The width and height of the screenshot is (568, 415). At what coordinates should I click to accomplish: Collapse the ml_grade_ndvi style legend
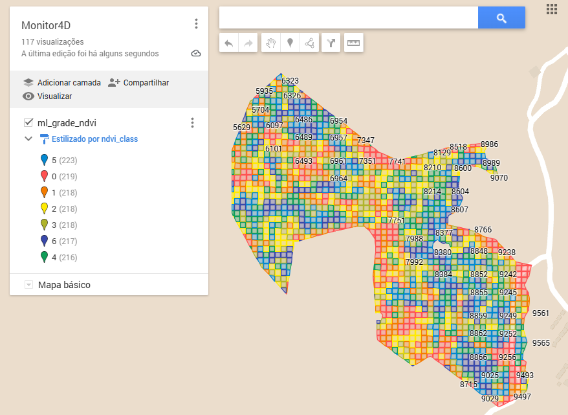click(28, 139)
